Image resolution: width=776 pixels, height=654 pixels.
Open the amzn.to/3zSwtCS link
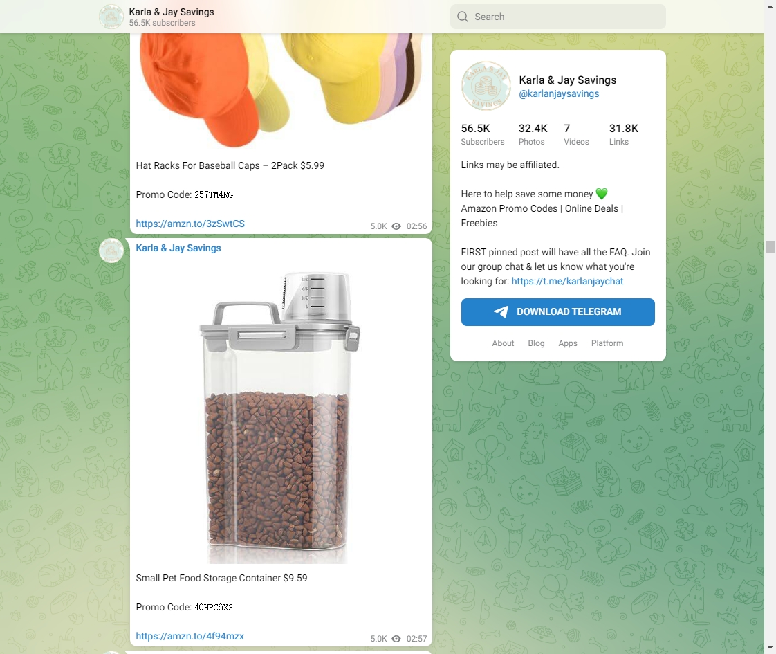[x=190, y=224]
